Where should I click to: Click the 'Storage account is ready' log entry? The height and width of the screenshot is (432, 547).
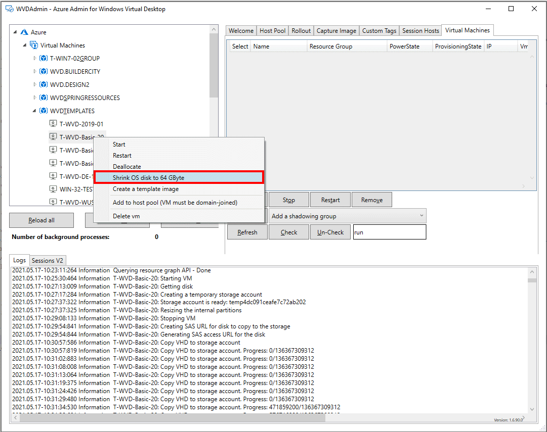click(159, 302)
